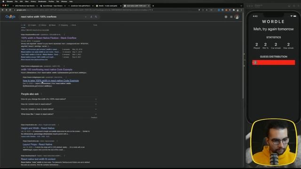Viewport: 301px width, 169px height.
Task: Open "100% width in React Native Flexbox" result
Action: [48, 38]
